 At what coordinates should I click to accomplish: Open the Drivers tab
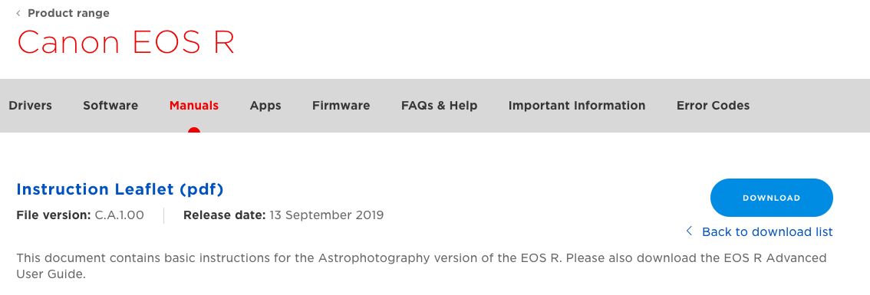click(x=31, y=106)
